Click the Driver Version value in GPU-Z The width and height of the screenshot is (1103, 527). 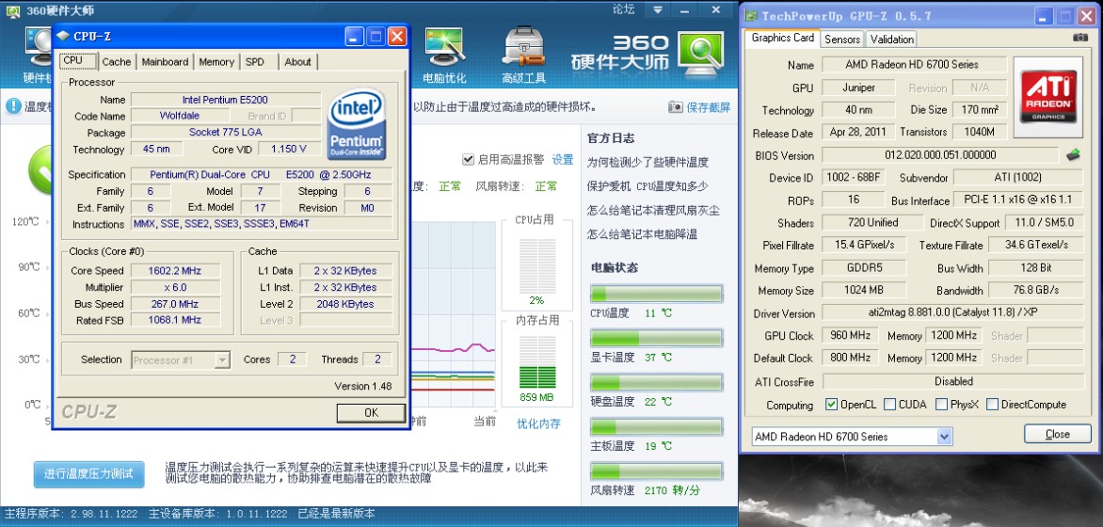pyautogui.click(x=952, y=313)
